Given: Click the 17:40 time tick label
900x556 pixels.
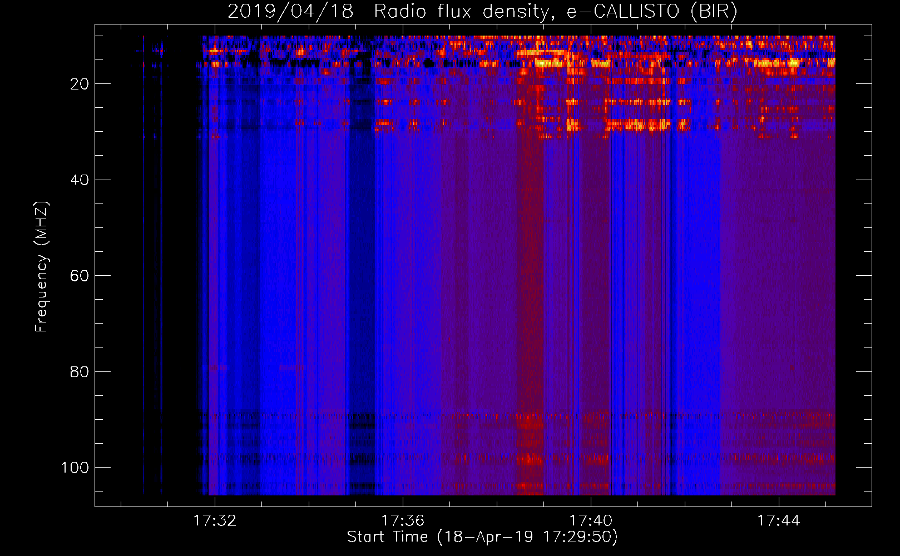Looking at the screenshot, I should pyautogui.click(x=591, y=520).
